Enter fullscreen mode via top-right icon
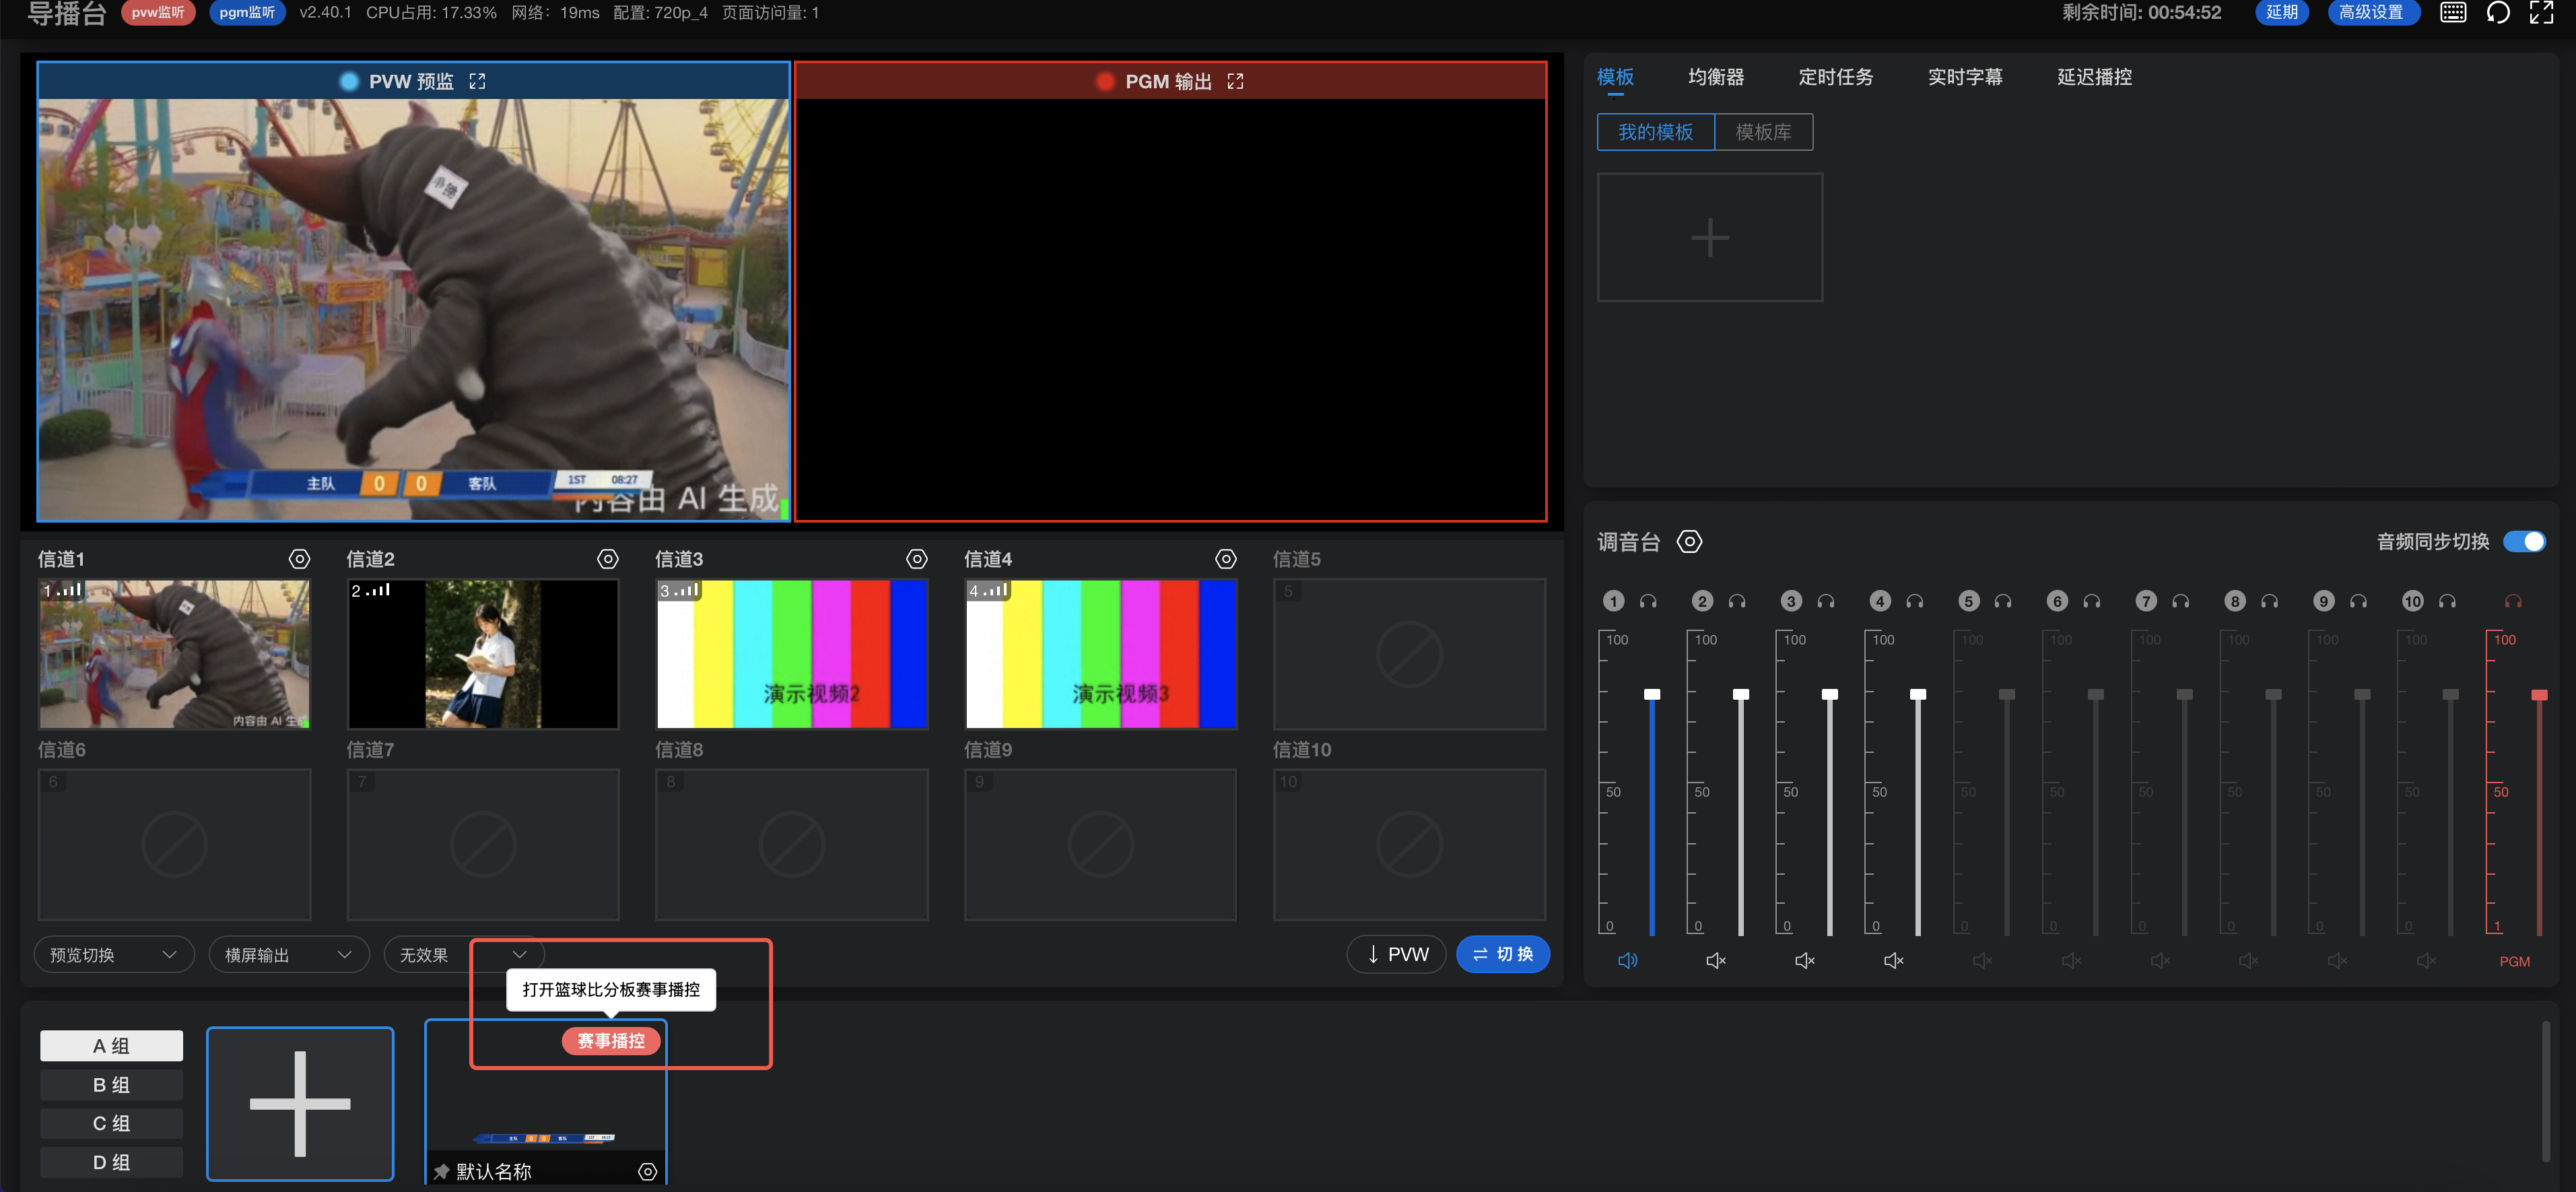This screenshot has width=2576, height=1192. click(2541, 12)
